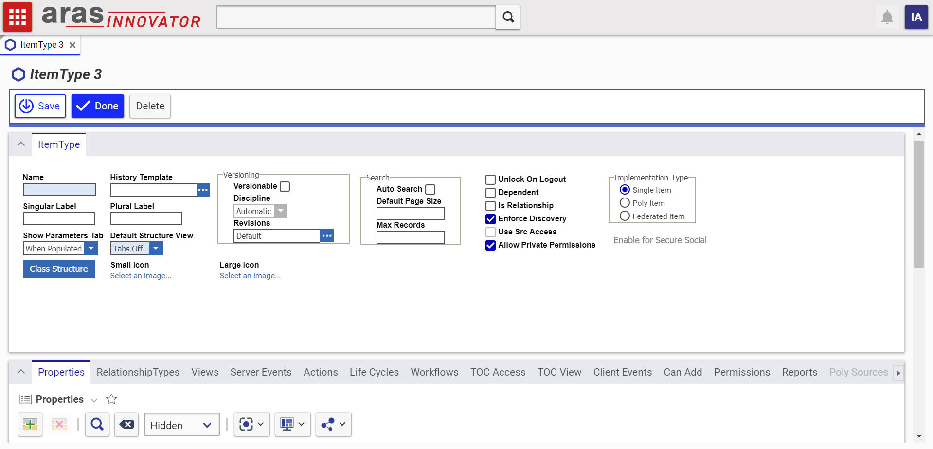
Task: Open the main navigation grid menu
Action: point(18,17)
